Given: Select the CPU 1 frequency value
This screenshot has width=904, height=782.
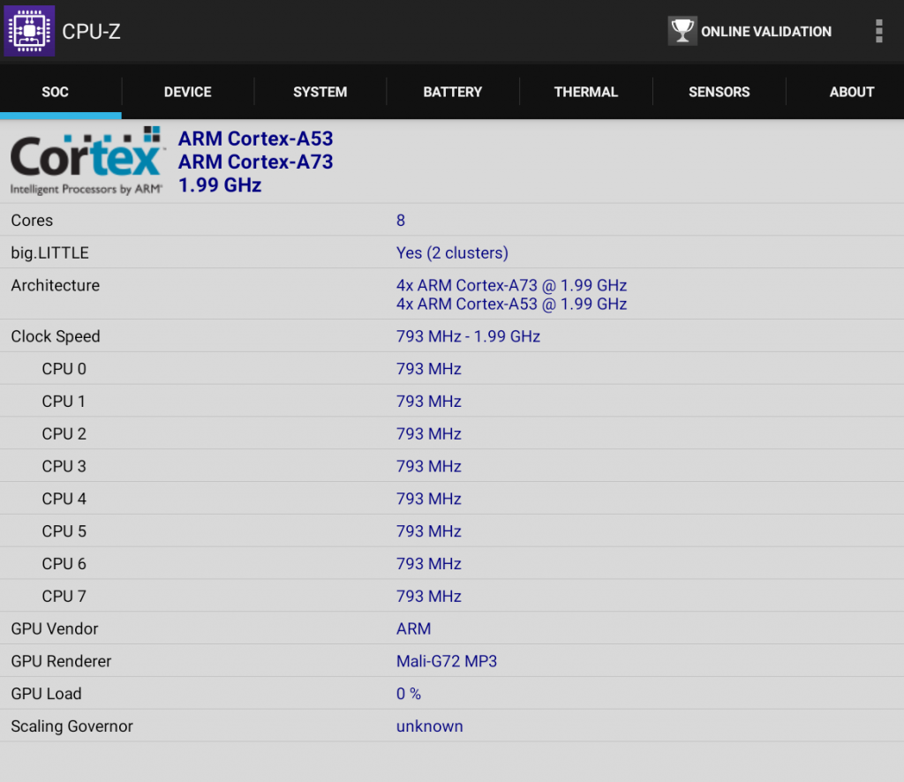Looking at the screenshot, I should (x=428, y=401).
